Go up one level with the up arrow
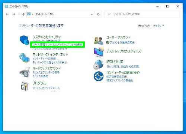186x134 pixels. [x=23, y=14]
